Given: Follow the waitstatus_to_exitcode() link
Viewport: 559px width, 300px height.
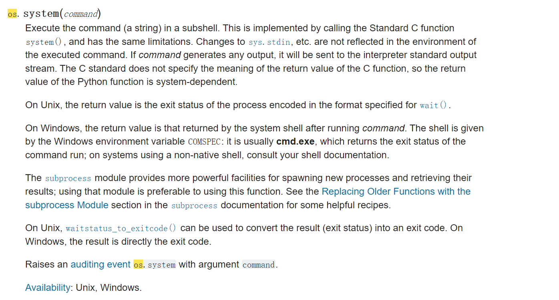Looking at the screenshot, I should (121, 228).
